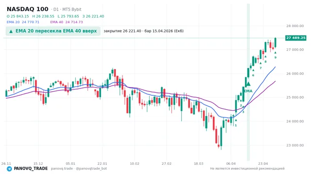The width and height of the screenshot is (311, 174).
Task: Click the high value 'H 26 238.55'
Action: [x=43, y=16]
